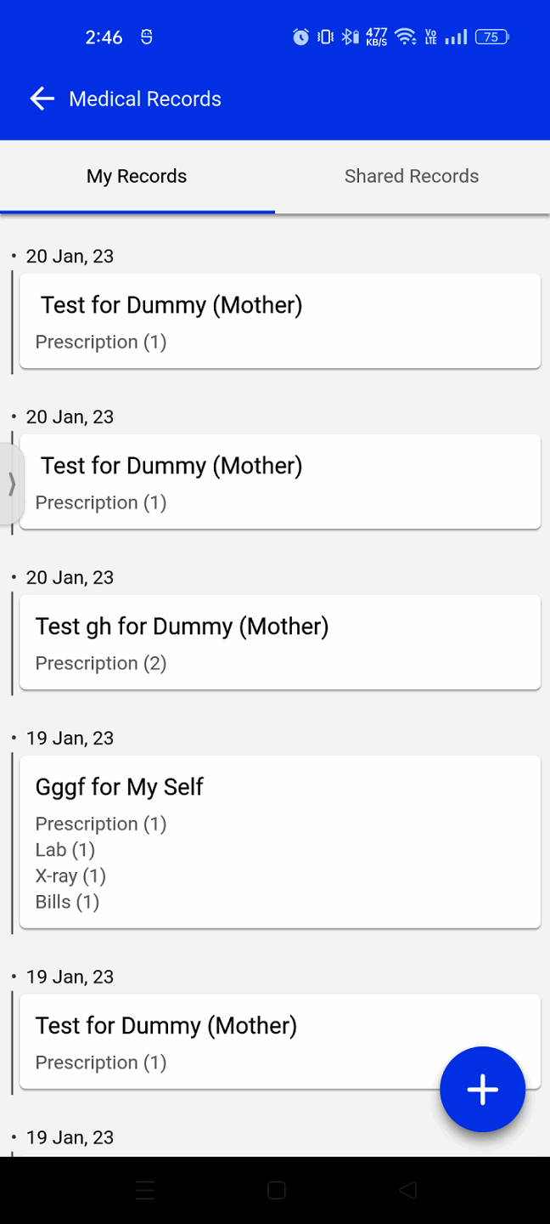Image resolution: width=550 pixels, height=1224 pixels.
Task: Tap the Bluetooth status bar icon
Action: [350, 37]
